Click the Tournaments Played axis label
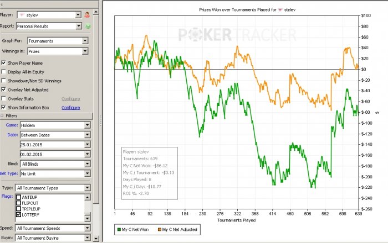388x243 pixels. [236, 220]
